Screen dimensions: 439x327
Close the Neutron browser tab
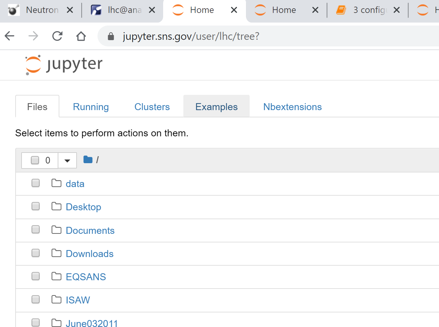70,10
